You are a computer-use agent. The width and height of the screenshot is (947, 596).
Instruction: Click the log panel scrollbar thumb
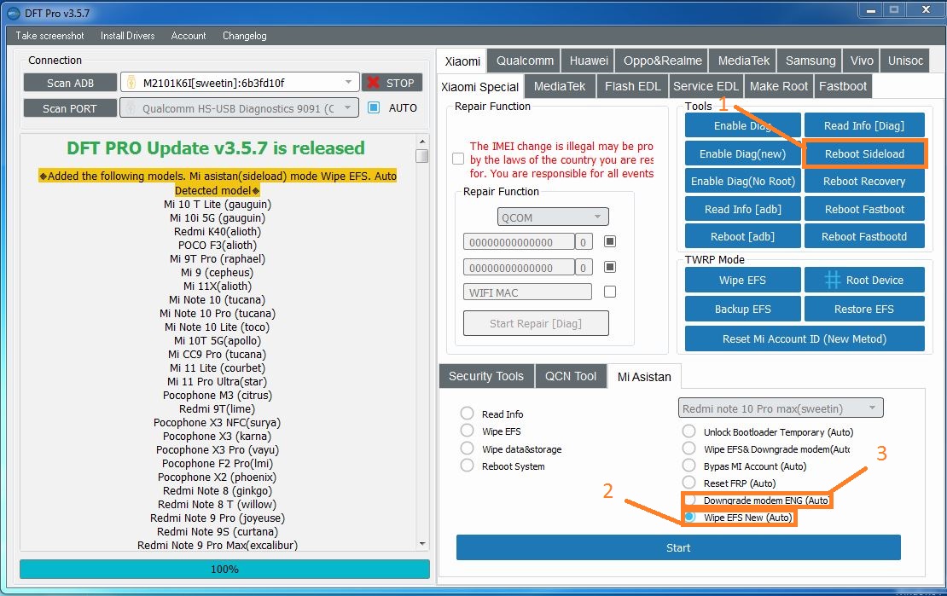click(x=422, y=156)
